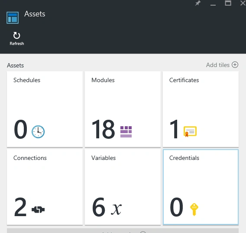246x233 pixels.
Task: Click the Variables x icon
Action: tap(116, 209)
